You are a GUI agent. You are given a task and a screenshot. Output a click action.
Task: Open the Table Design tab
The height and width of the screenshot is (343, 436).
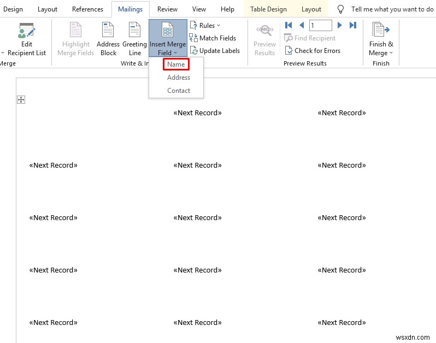tap(268, 9)
